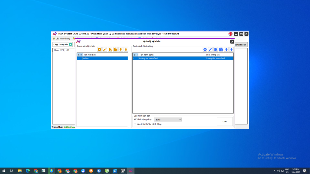The image size is (310, 174).
Task: Open the Số hành động chạy dropdown
Action: click(x=167, y=120)
